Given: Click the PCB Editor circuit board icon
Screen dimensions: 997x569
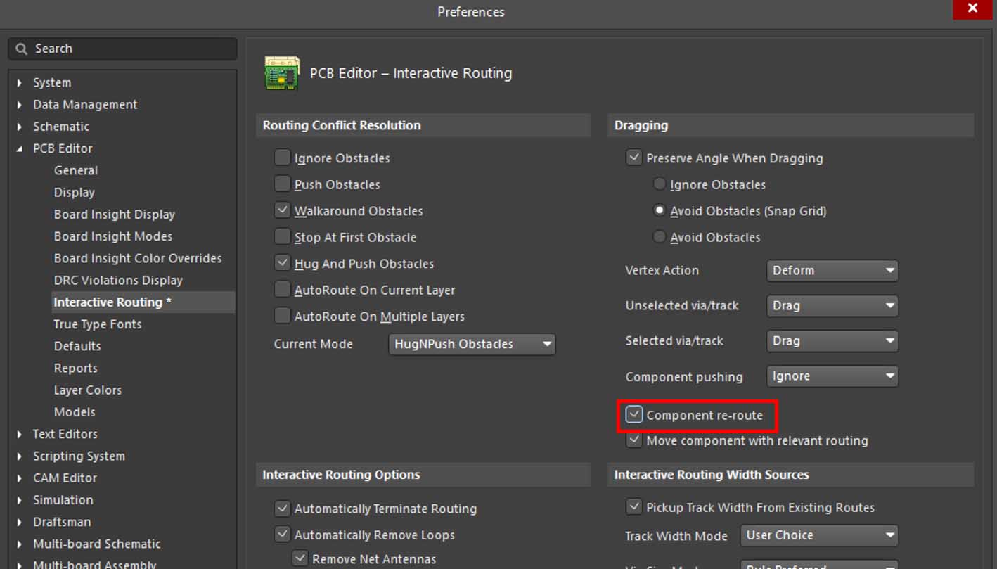Looking at the screenshot, I should [x=282, y=73].
